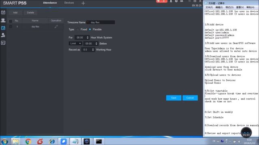This screenshot has height=145, width=259.
Task: Open the Notepad File (文件) menu
Action: (209, 7)
